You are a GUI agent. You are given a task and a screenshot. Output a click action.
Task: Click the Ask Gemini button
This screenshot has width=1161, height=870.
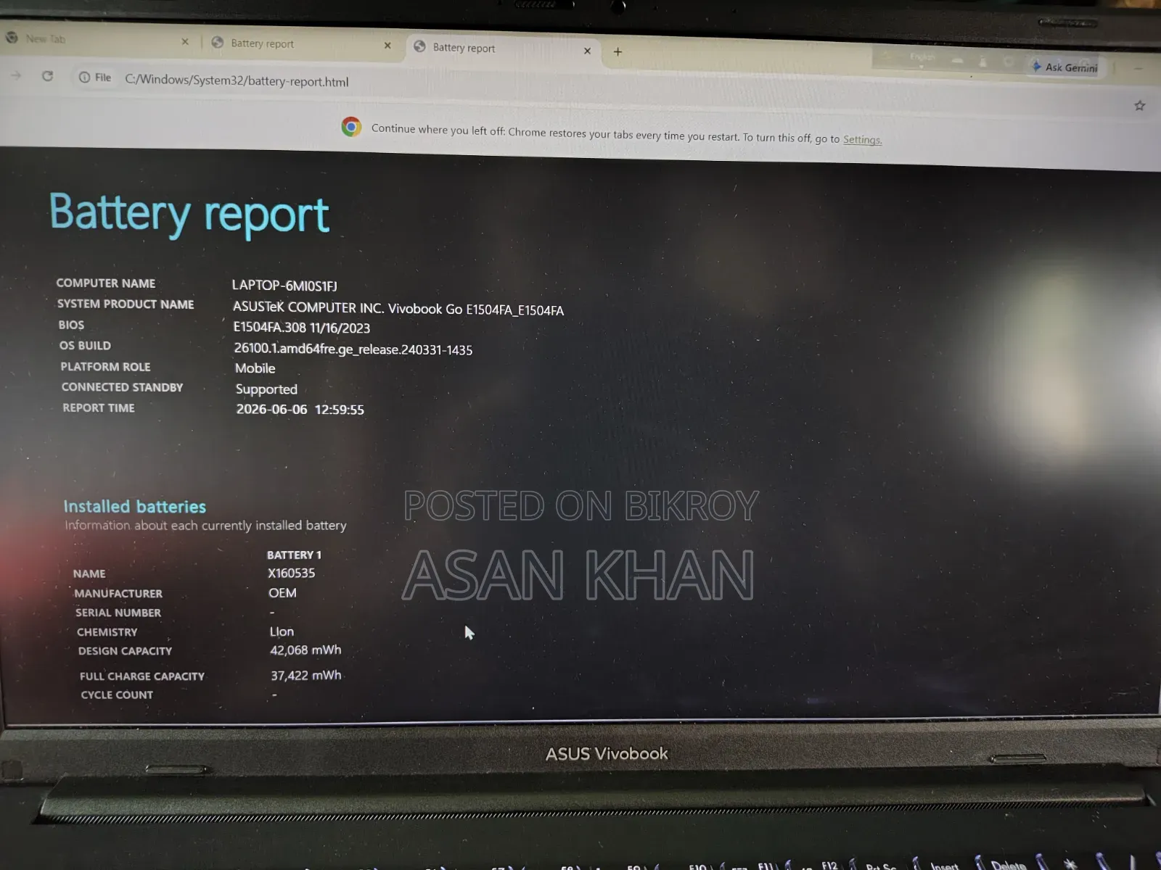click(1064, 67)
